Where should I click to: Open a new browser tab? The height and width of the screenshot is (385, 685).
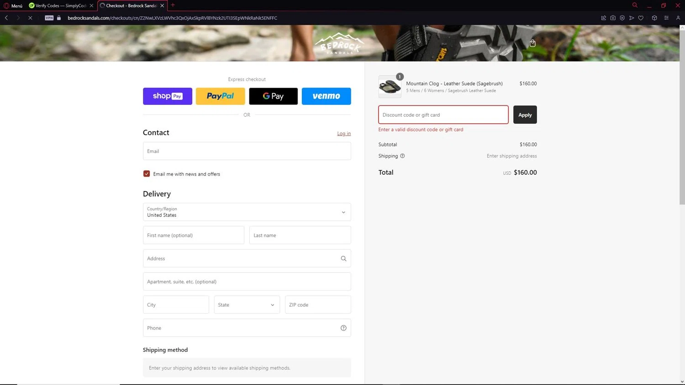(x=173, y=5)
